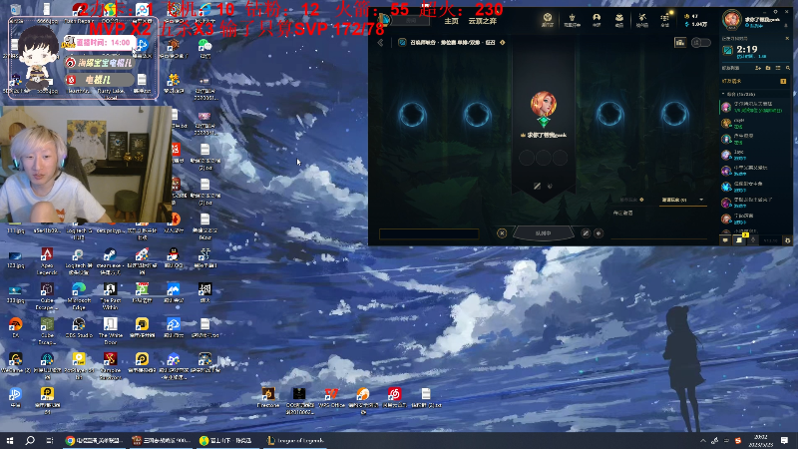Click the queue timer showing 2:19
798x449 pixels.
tap(746, 50)
